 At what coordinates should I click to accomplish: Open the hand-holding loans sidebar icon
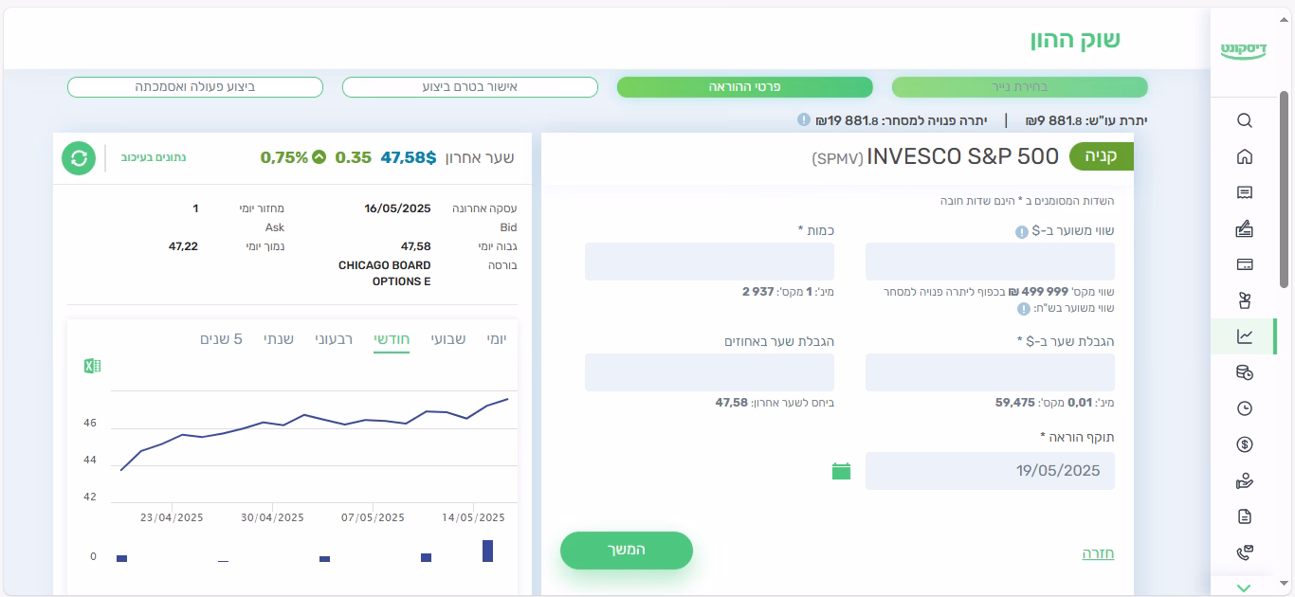[1245, 480]
